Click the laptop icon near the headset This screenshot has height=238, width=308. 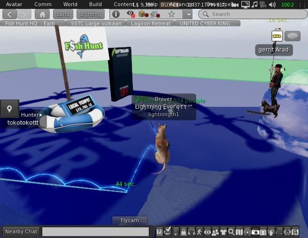coord(279,231)
